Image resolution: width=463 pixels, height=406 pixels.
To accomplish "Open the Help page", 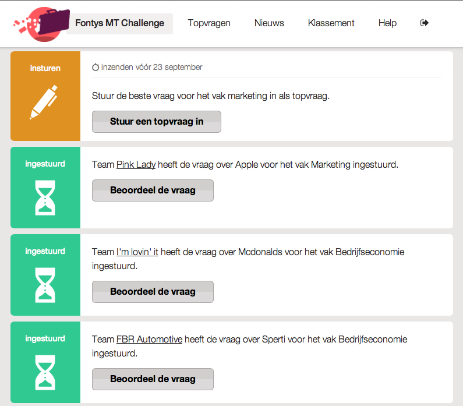I will [387, 23].
